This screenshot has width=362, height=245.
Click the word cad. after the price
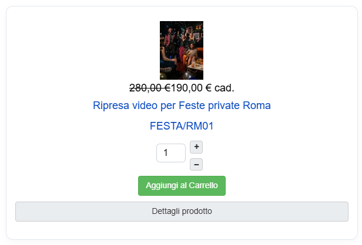coord(224,88)
